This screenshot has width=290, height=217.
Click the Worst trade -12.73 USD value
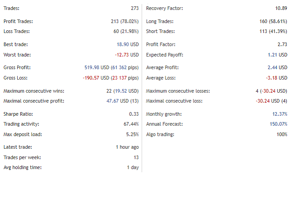tap(126, 55)
